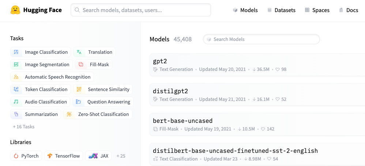Image resolution: width=365 pixels, height=166 pixels.
Task: Click the Libraries section heading
Action: pyautogui.click(x=21, y=142)
